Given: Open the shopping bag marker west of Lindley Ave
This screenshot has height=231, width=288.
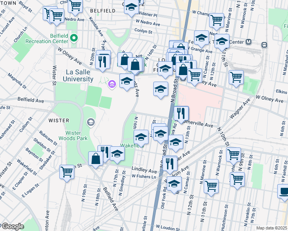Looking at the screenshot, I should [96, 159].
